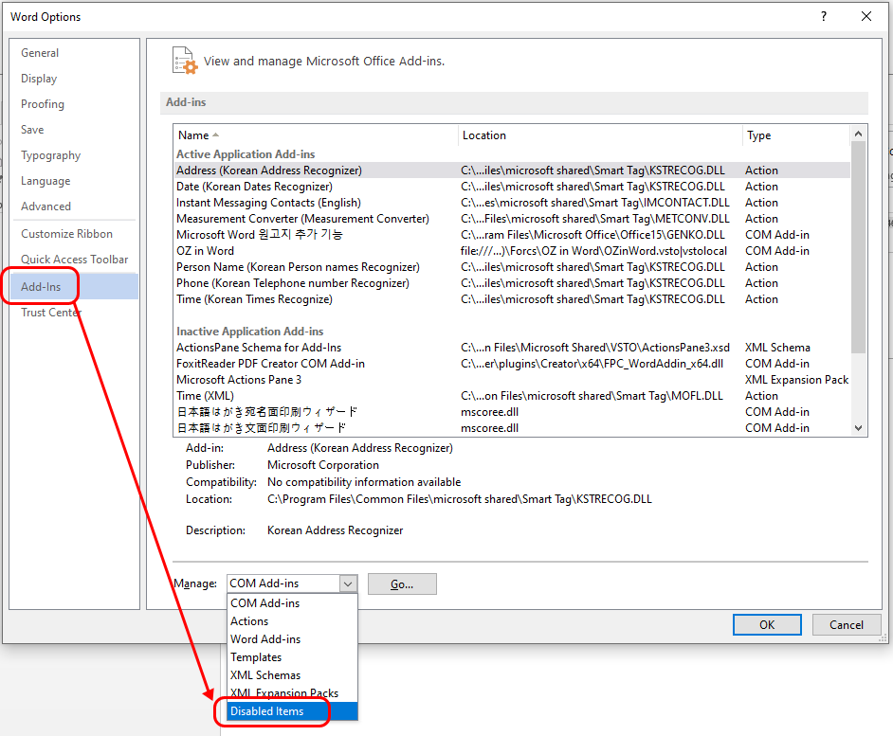Choose XML Schemas from the Manage list
Image resolution: width=893 pixels, height=736 pixels.
(x=292, y=675)
